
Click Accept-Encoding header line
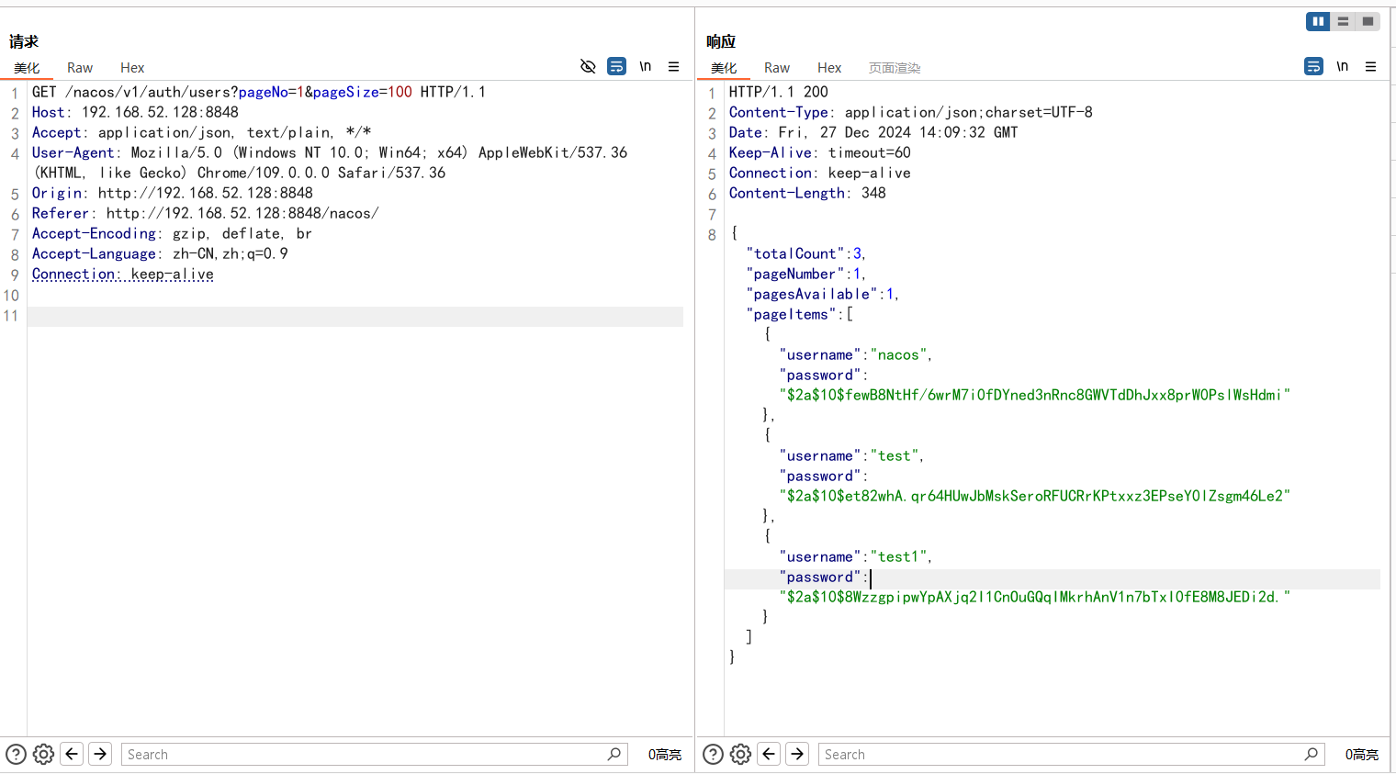[172, 233]
